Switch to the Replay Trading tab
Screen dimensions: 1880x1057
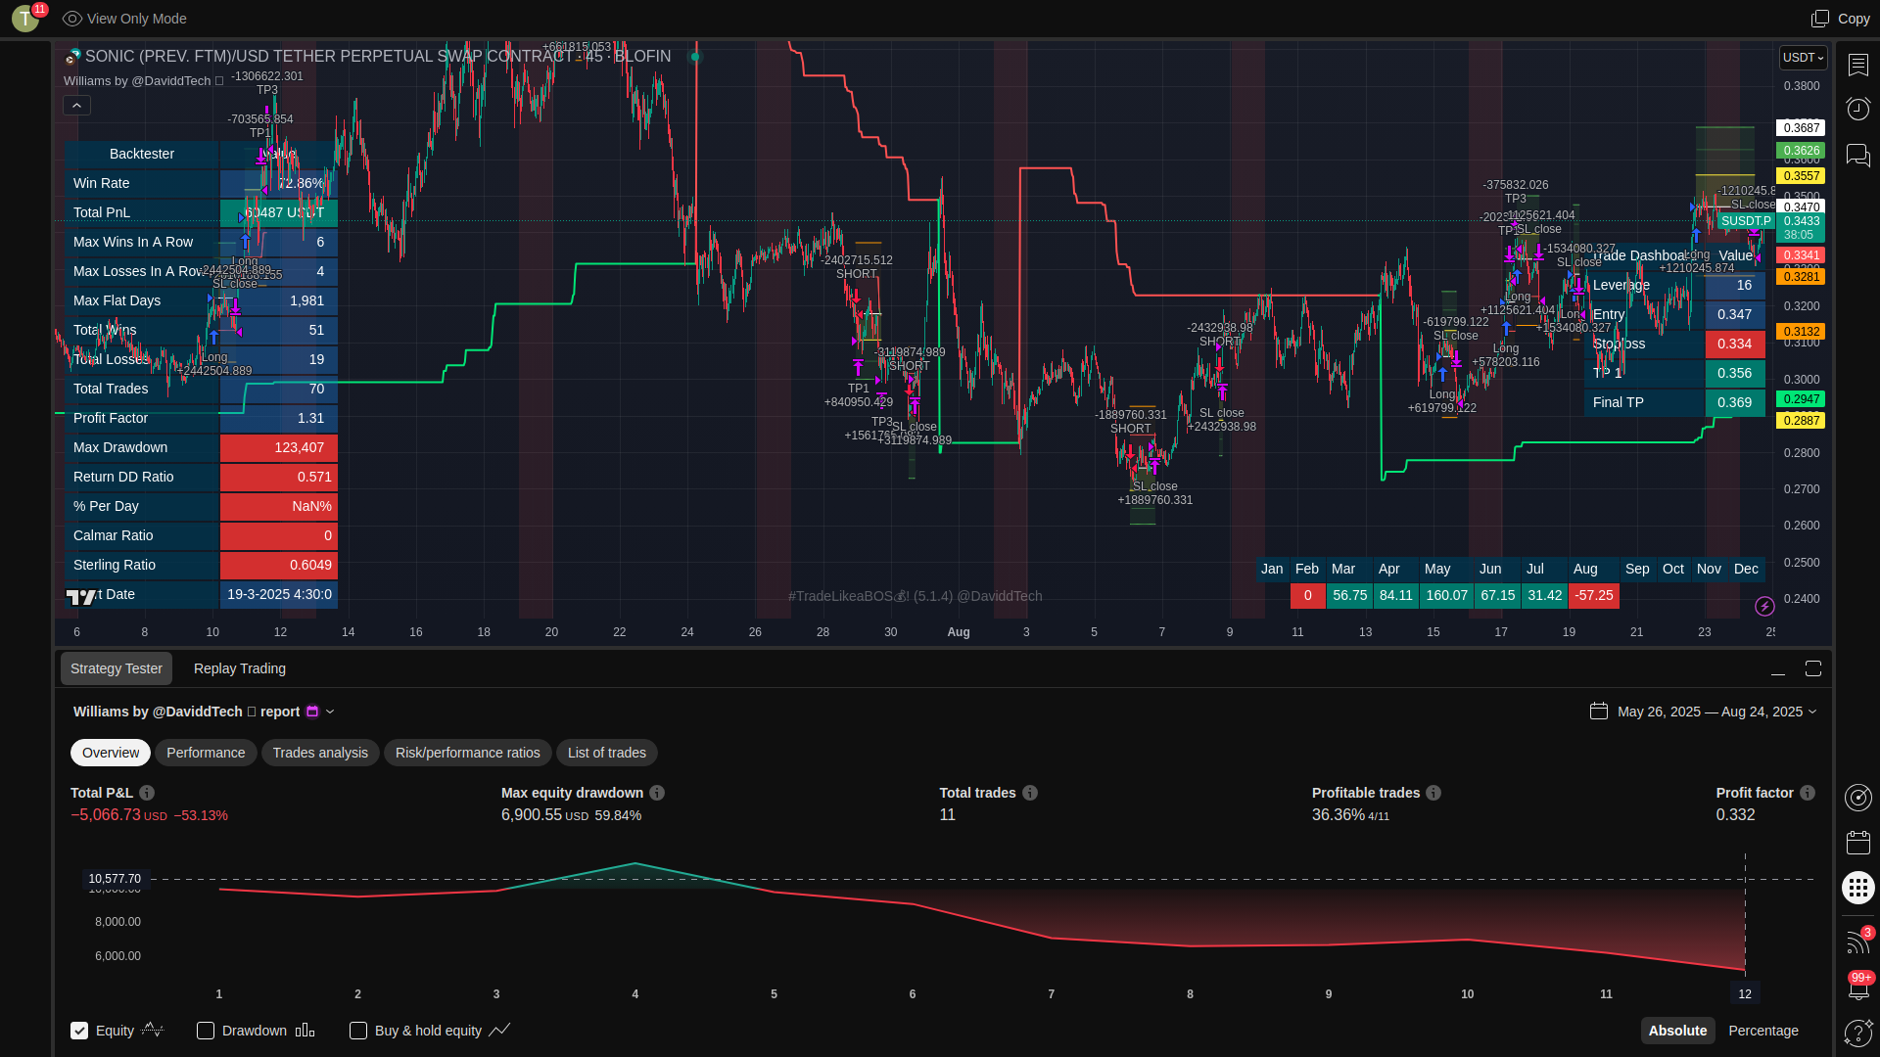[x=240, y=668]
